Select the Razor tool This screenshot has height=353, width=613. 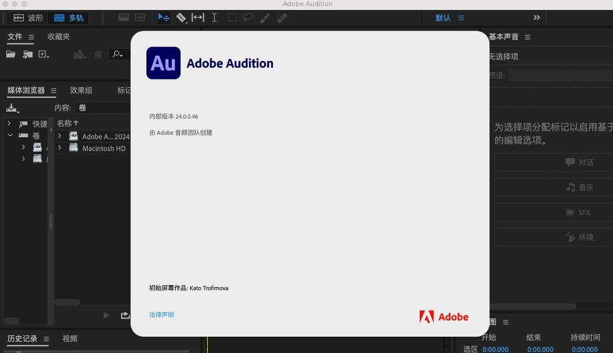coord(181,18)
